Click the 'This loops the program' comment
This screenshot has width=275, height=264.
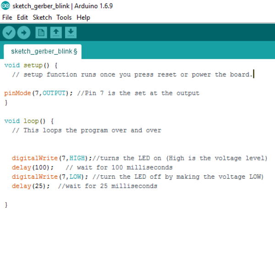[87, 131]
